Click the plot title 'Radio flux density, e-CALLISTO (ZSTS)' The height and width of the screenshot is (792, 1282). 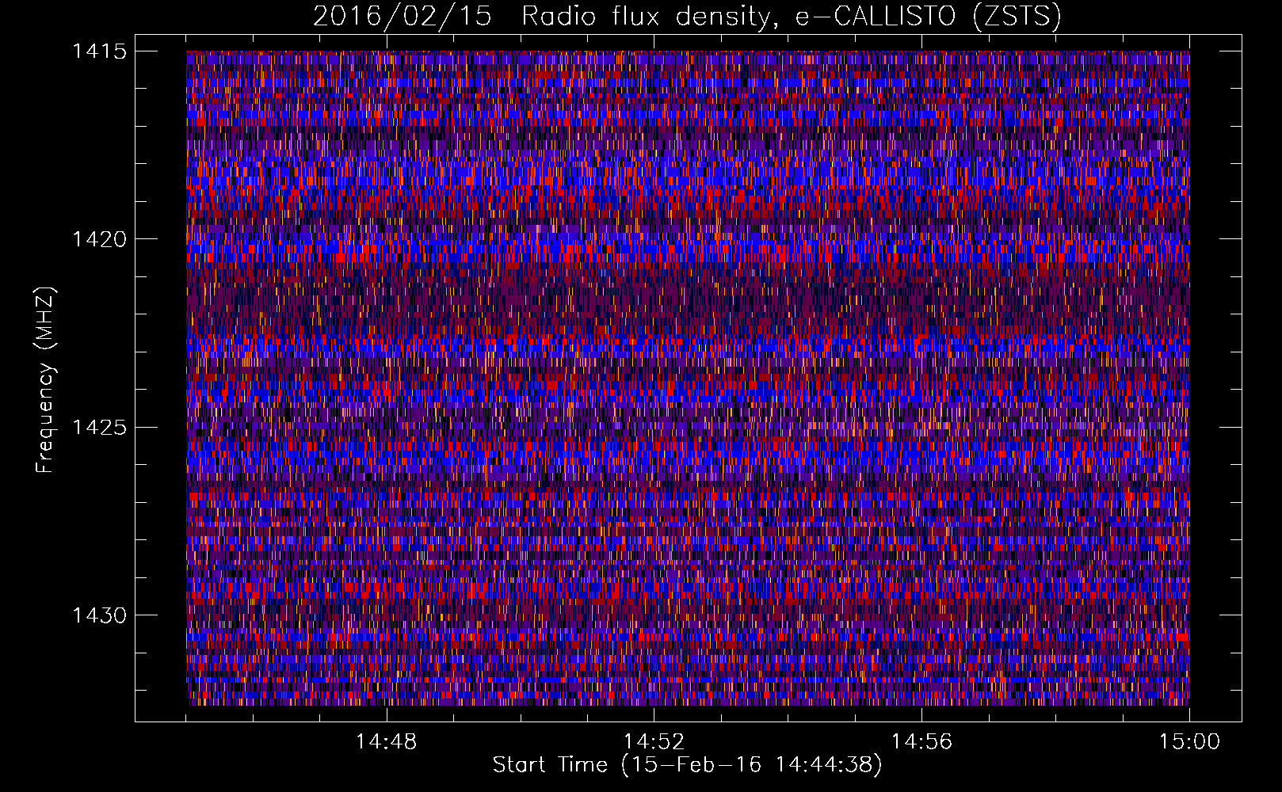pos(791,17)
